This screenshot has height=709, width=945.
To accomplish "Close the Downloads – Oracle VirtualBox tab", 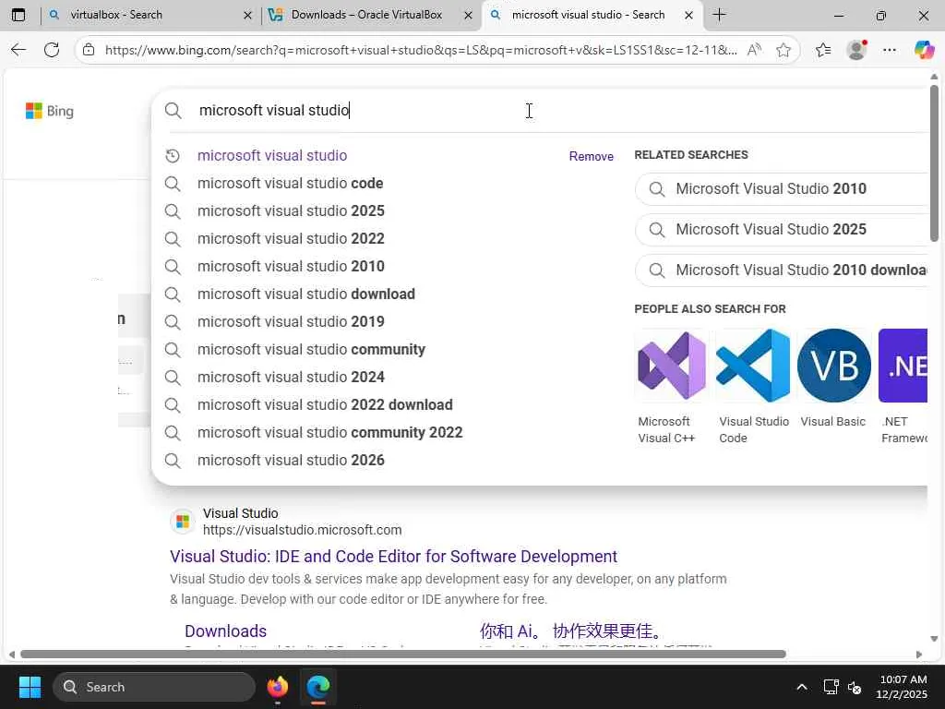I will (x=468, y=16).
